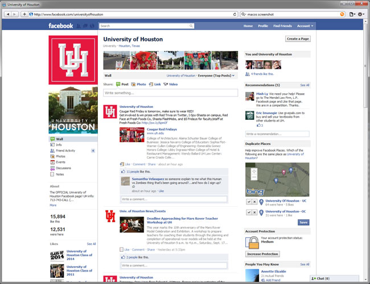Save the duplicate places selection
Viewport: 370px width, 284px height.
(x=303, y=222)
